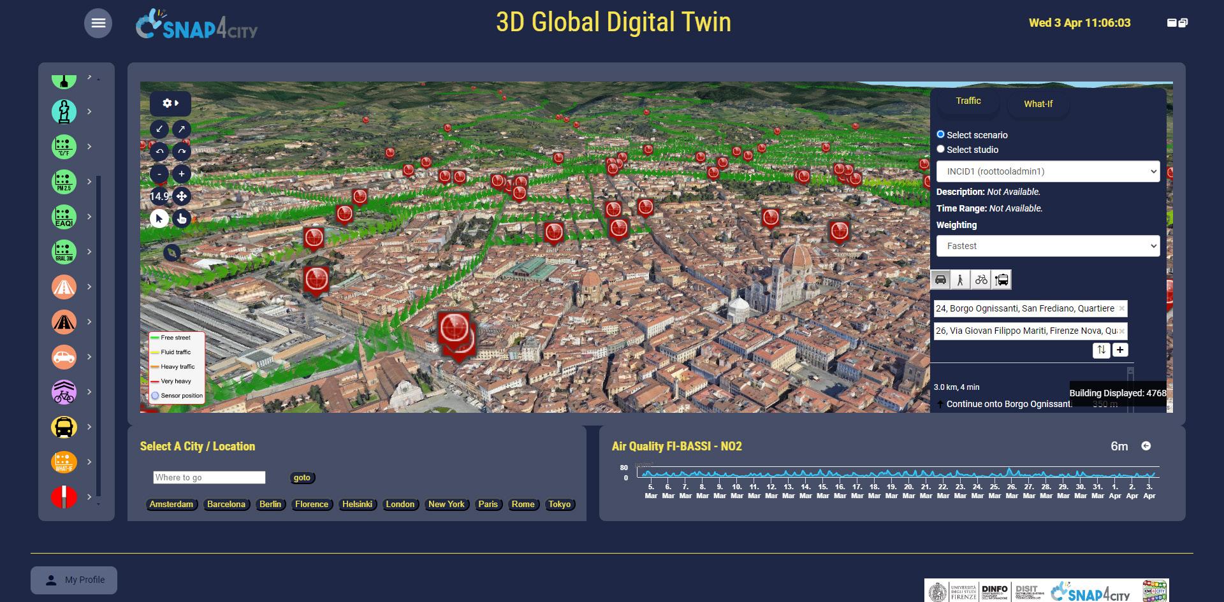The width and height of the screenshot is (1224, 602).
Task: Add a waypoint with plus button
Action: 1120,350
